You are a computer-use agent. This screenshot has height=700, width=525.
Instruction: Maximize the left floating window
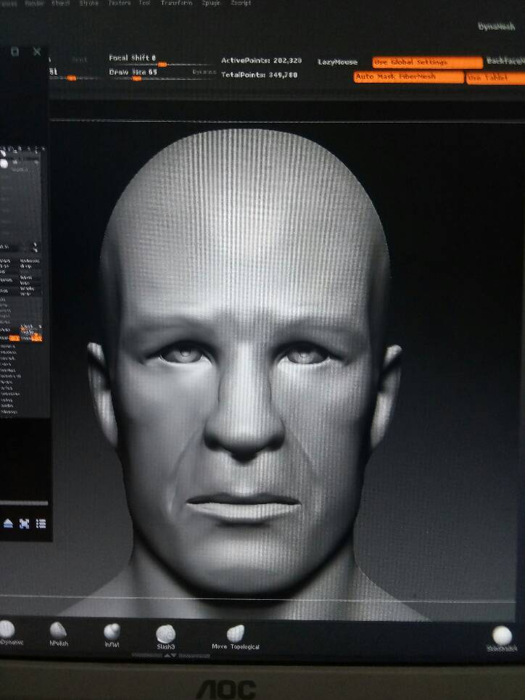(15, 52)
